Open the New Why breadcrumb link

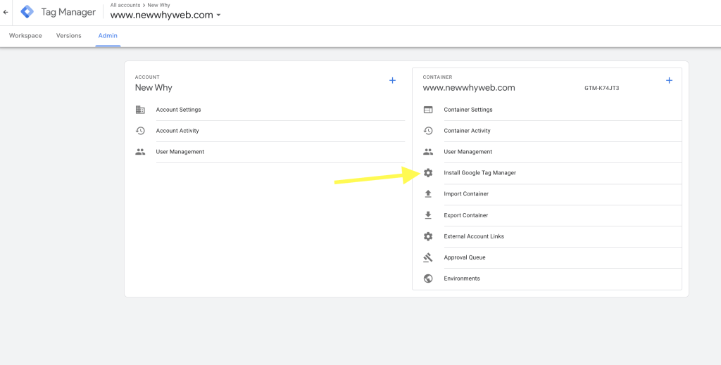pyautogui.click(x=158, y=5)
